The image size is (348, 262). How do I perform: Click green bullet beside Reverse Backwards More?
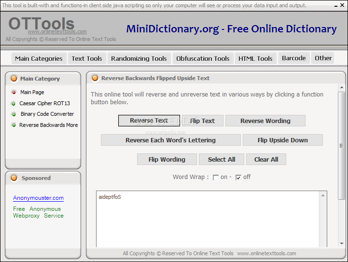point(14,125)
